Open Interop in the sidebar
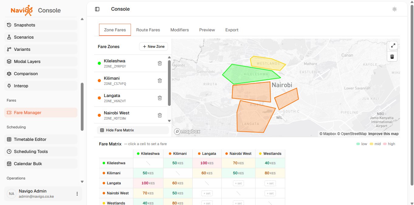The width and height of the screenshot is (414, 205). click(x=41, y=86)
